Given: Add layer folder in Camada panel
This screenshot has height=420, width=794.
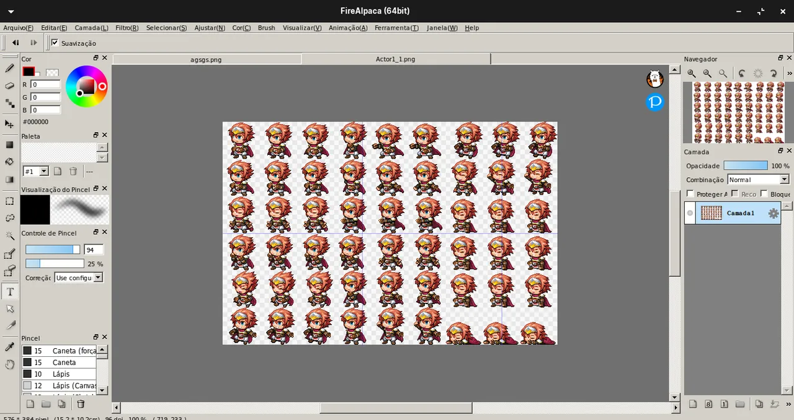Looking at the screenshot, I should coord(739,404).
